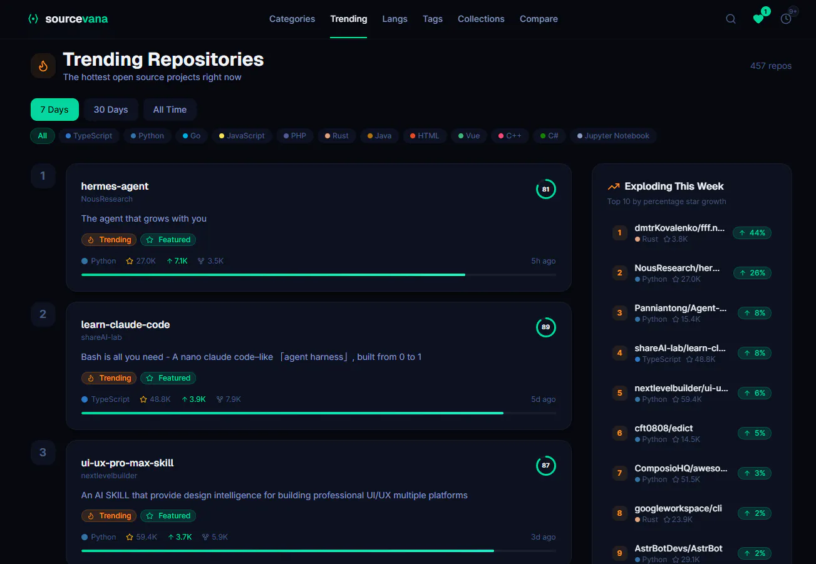Click the 26% growth badge
The height and width of the screenshot is (564, 816).
click(x=752, y=273)
